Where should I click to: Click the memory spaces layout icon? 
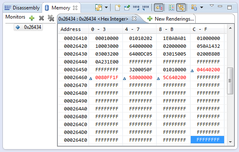pyautogui.click(x=194, y=7)
